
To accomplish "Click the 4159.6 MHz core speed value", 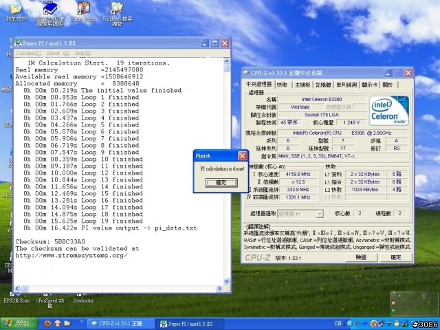I will pos(298,174).
